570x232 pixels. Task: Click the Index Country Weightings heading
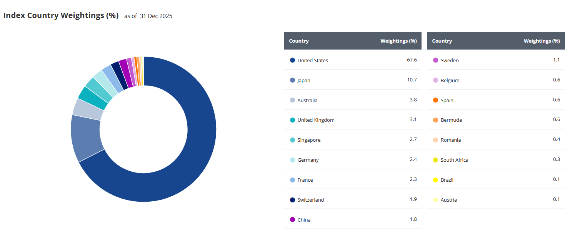pyautogui.click(x=61, y=16)
